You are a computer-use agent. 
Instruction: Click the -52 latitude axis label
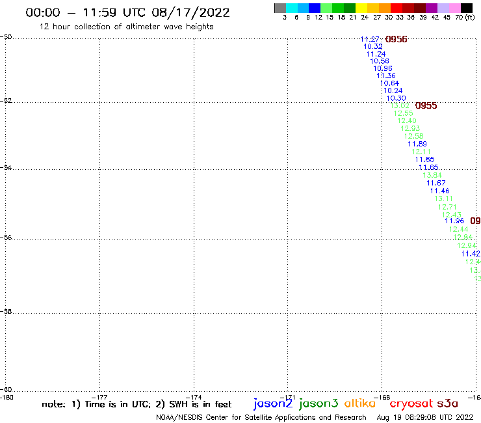(x=6, y=101)
